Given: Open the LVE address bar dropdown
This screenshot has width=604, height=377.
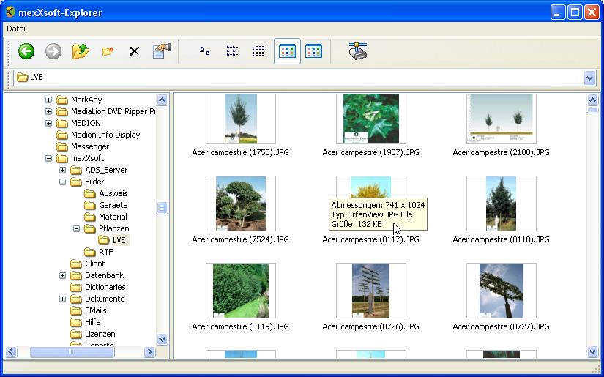Looking at the screenshot, I should (589, 78).
